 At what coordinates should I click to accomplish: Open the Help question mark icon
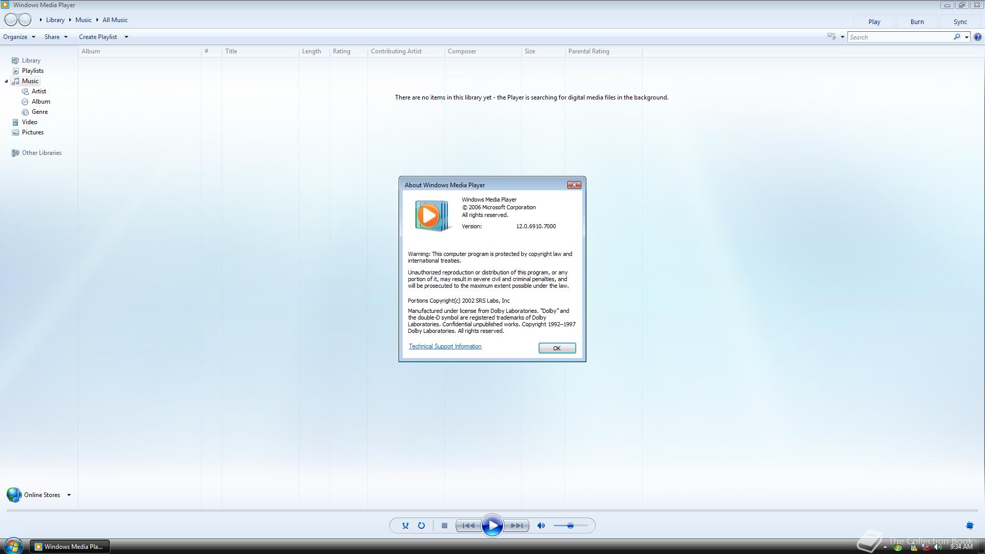(978, 37)
